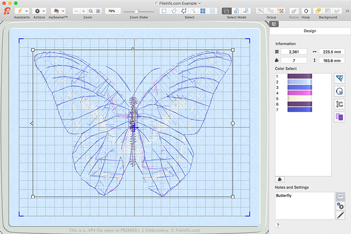The image size is (351, 234).
Task: Choose the Freehand Select tool
Action: 174,11
